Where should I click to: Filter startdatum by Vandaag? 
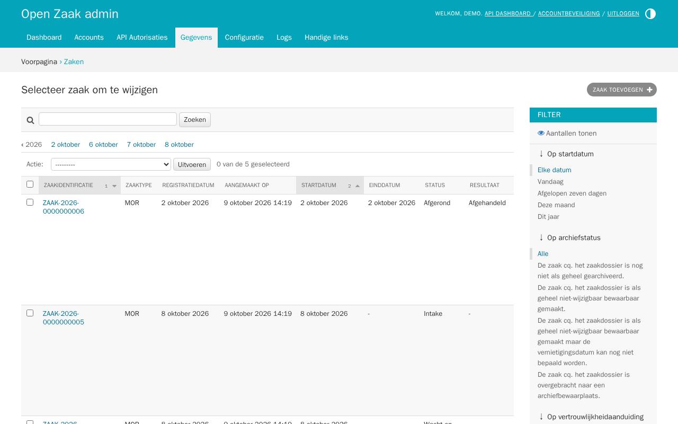click(x=550, y=181)
